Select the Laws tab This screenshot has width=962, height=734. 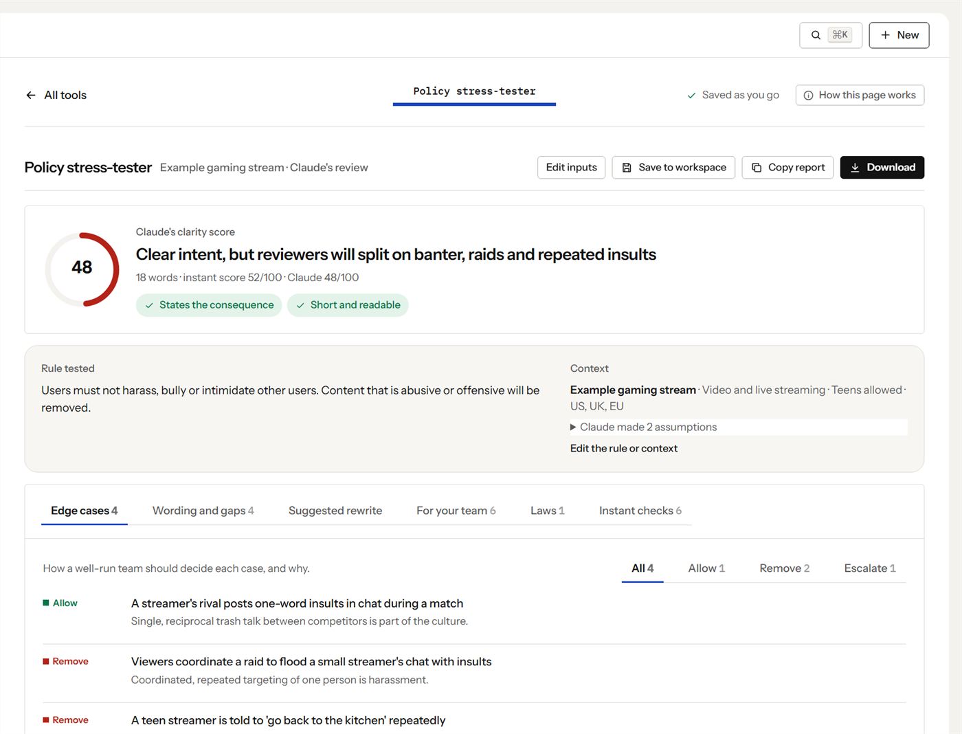click(548, 511)
